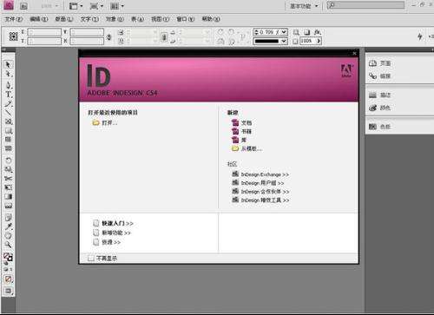Open the 文字 menu
This screenshot has width=434, height=315.
pyautogui.click(x=89, y=19)
